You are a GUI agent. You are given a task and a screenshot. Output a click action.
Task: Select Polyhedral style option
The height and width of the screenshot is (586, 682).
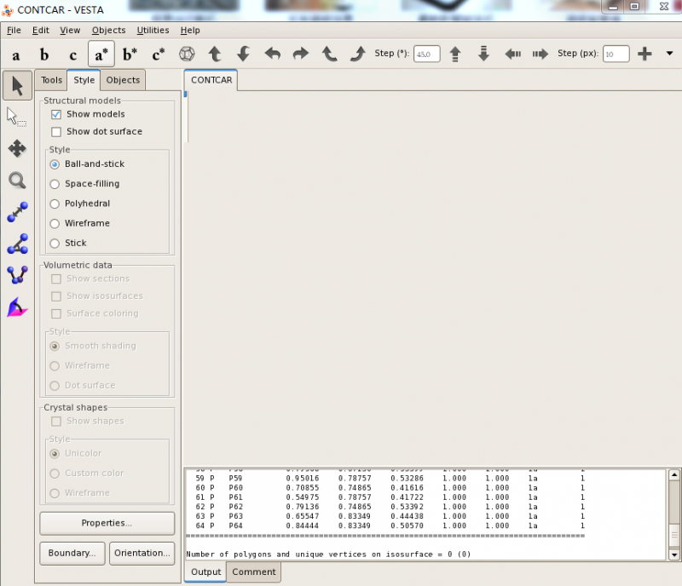[x=55, y=204]
